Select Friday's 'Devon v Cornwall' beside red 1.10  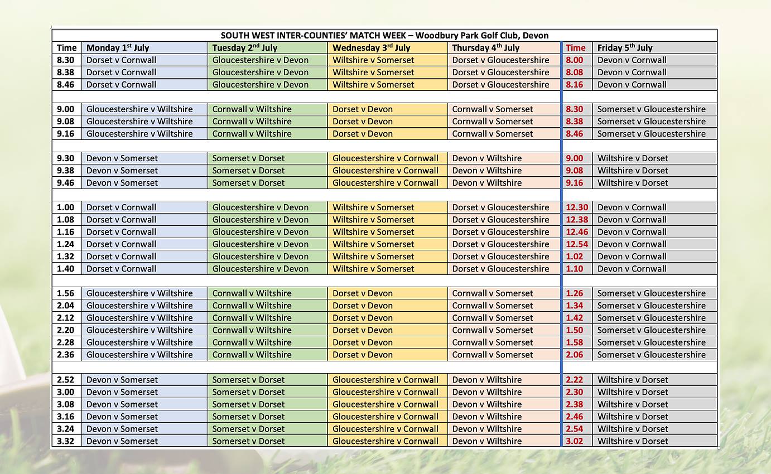click(655, 268)
